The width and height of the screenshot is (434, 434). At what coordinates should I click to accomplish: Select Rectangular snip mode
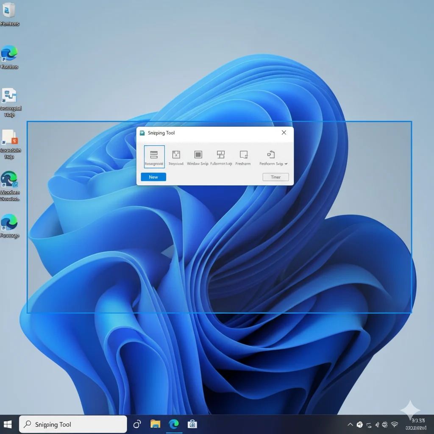pos(154,157)
